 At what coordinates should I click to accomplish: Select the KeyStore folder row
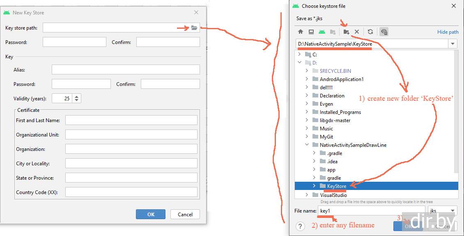[376, 186]
